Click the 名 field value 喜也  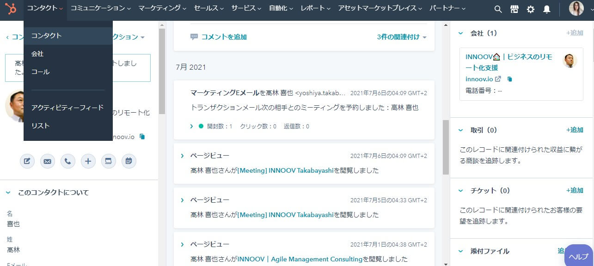point(13,224)
